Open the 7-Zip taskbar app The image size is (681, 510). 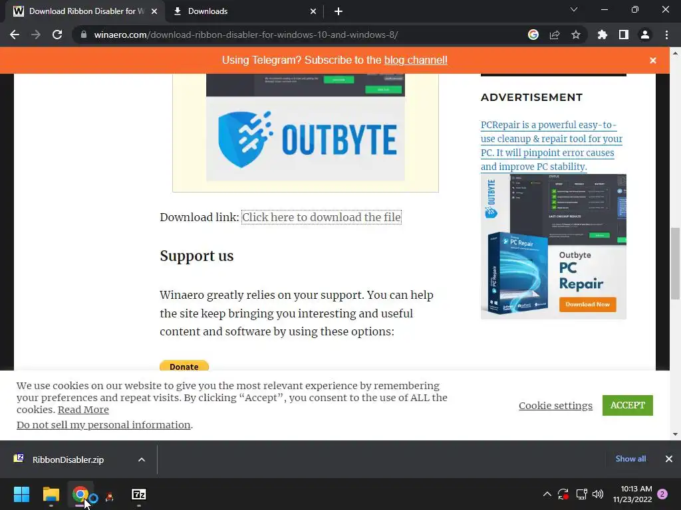[x=138, y=494]
